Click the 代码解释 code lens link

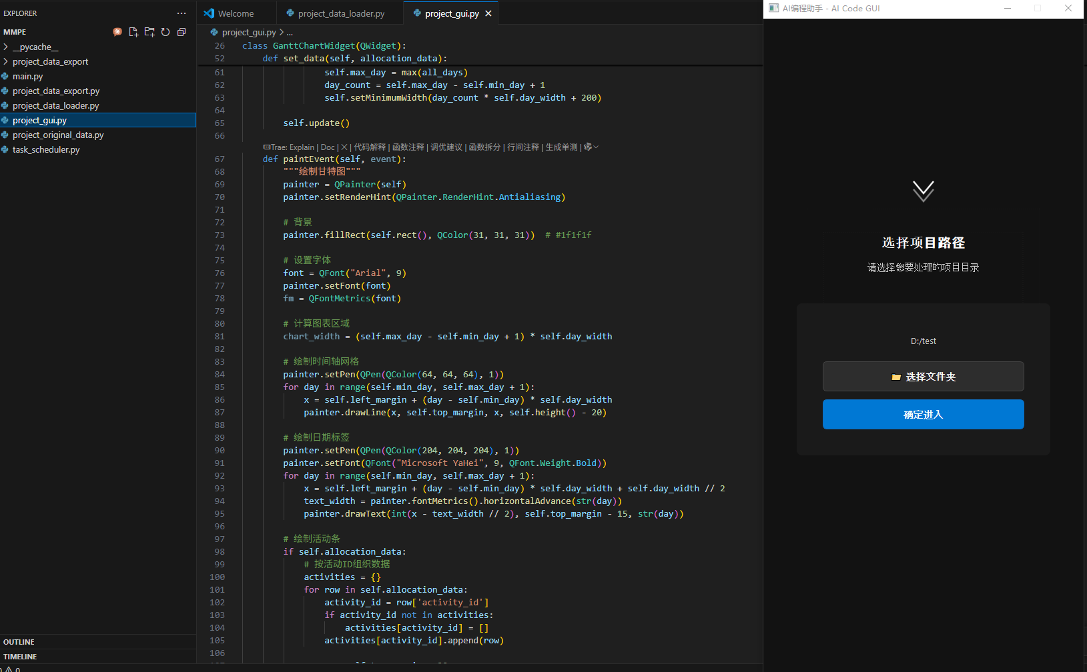(x=370, y=147)
